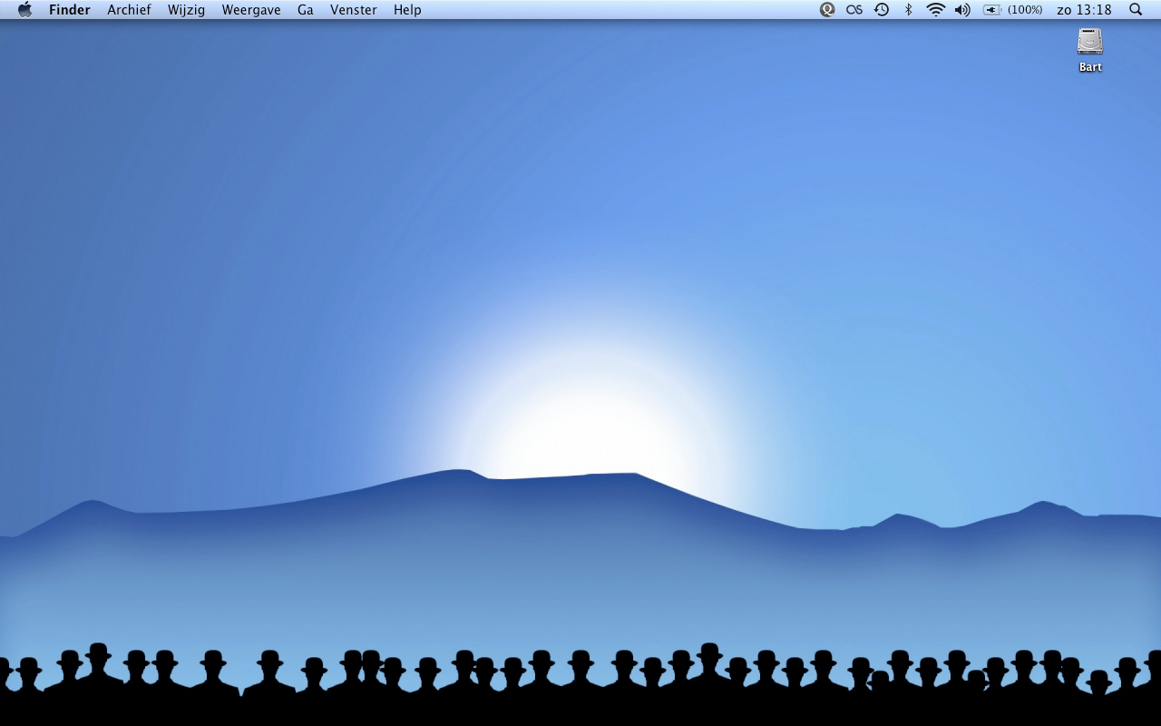1161x726 pixels.
Task: Open the Wi-Fi status menu
Action: point(935,10)
